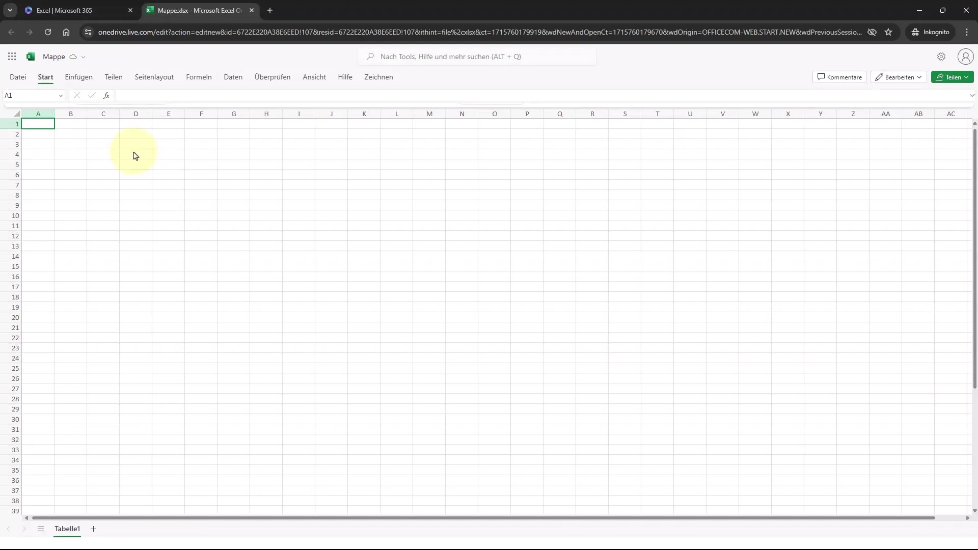Open the Überprüfen tab
978x550 pixels.
(273, 77)
